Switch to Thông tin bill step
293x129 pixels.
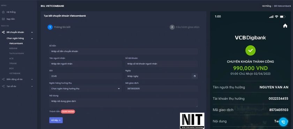point(62,27)
